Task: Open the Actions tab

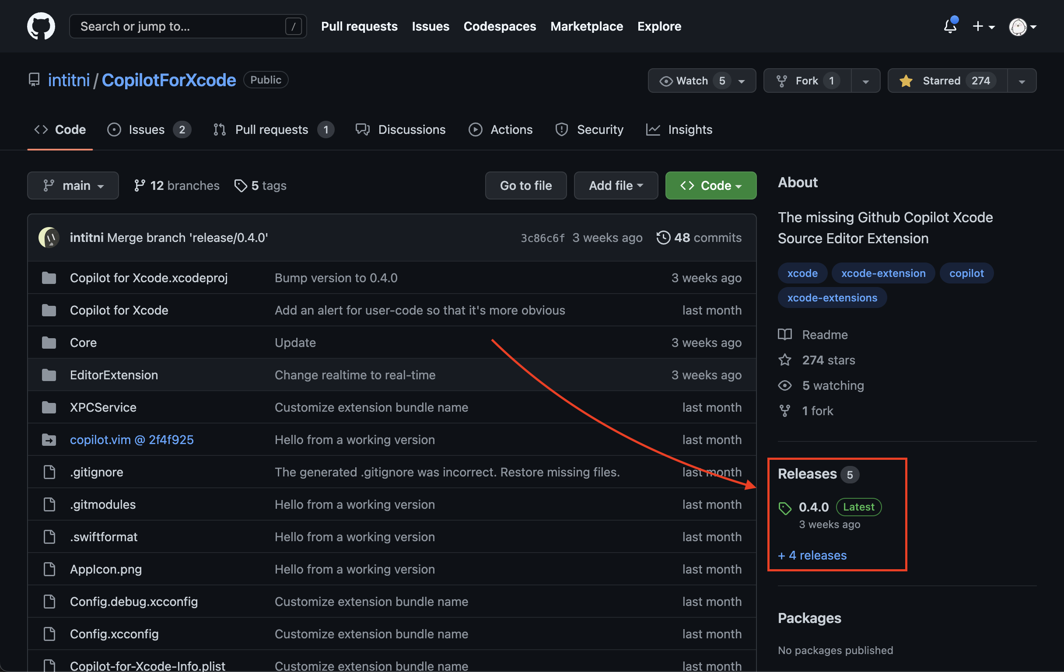Action: (500, 129)
